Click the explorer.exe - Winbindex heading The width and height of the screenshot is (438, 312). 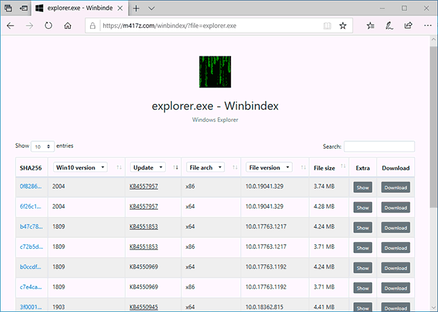click(x=215, y=106)
